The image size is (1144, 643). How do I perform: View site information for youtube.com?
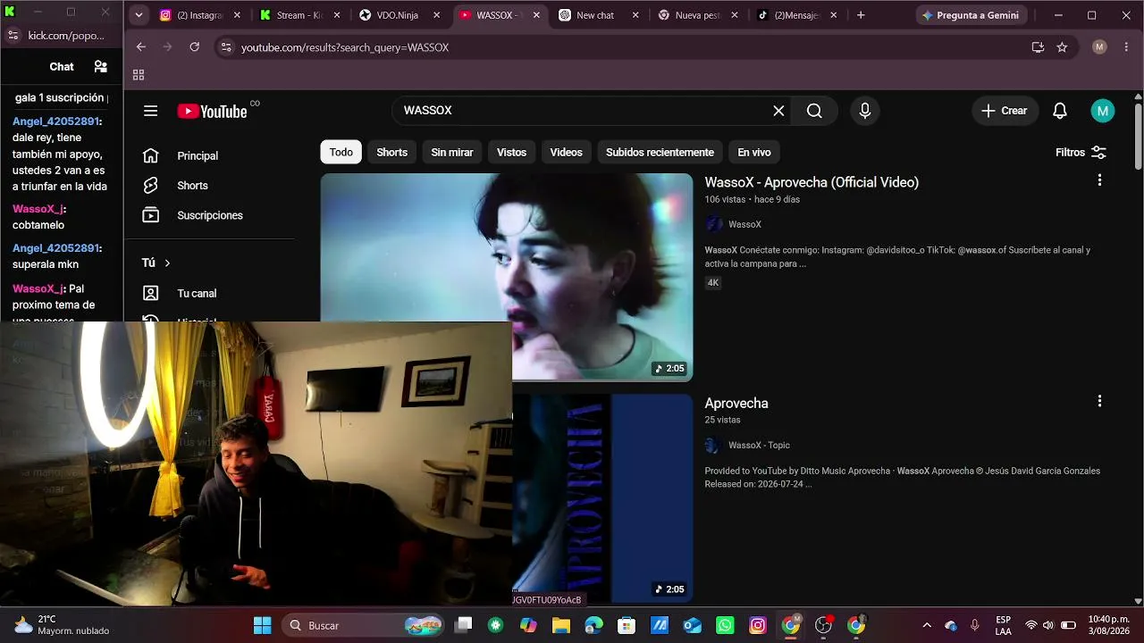[226, 47]
